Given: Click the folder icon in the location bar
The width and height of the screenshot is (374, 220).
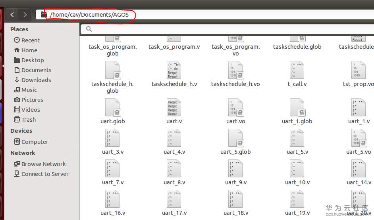Looking at the screenshot, I should (x=44, y=15).
